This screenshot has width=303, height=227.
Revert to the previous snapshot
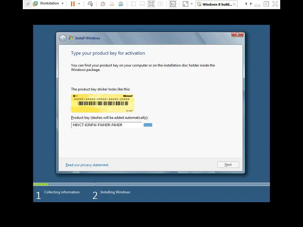[x=112, y=4]
